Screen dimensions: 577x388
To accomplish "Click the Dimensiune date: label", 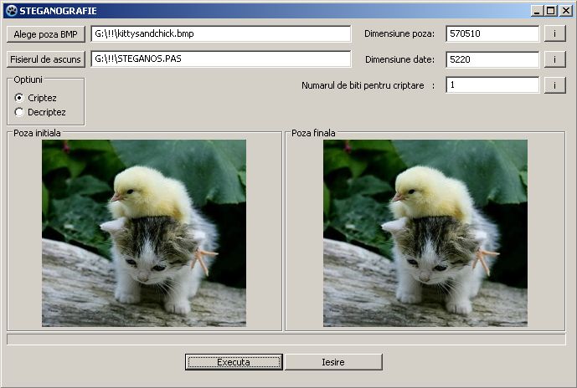I will point(399,59).
